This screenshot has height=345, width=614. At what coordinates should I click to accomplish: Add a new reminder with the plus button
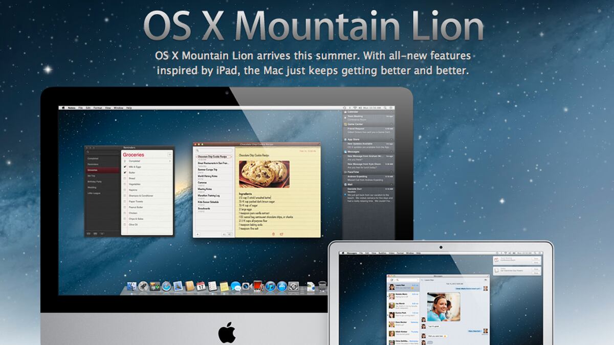pos(169,154)
